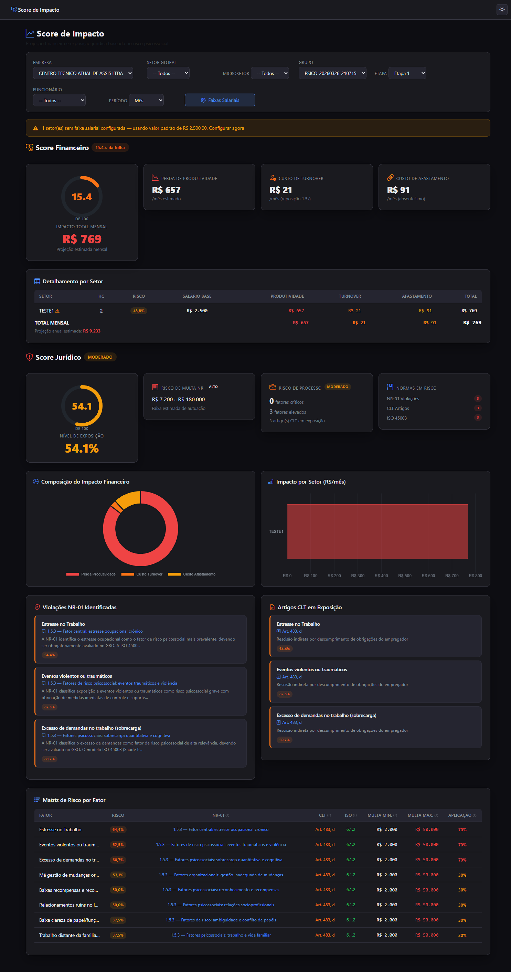Viewport: 511px width, 972px height.
Task: Click the Risco column header in Detalhamento table
Action: coord(139,296)
